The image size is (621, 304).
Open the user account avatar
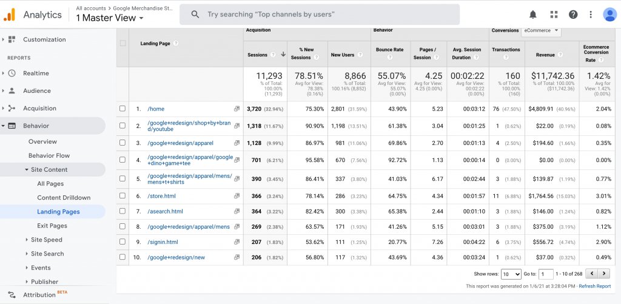(x=610, y=15)
